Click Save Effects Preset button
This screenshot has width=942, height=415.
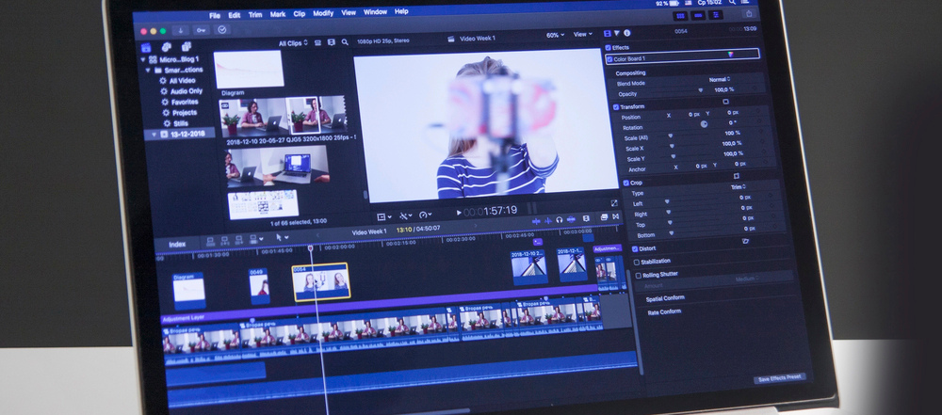pos(780,377)
